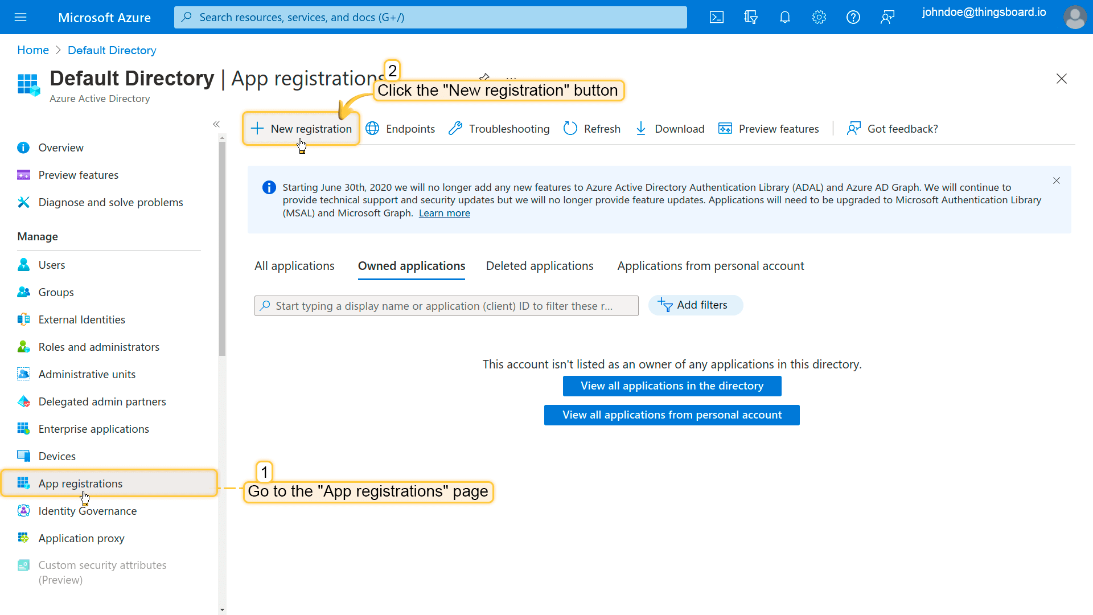Open the johndoe account avatar menu
This screenshot has width=1093, height=615.
[x=1075, y=17]
